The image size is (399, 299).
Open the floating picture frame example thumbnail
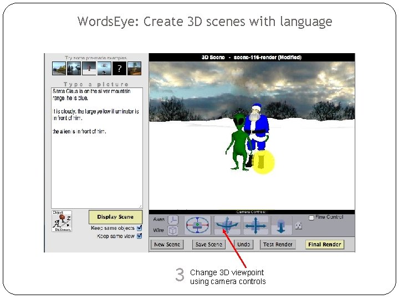[x=104, y=69]
